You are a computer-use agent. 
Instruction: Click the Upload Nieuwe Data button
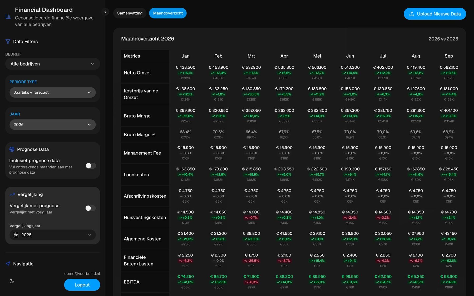tap(435, 14)
